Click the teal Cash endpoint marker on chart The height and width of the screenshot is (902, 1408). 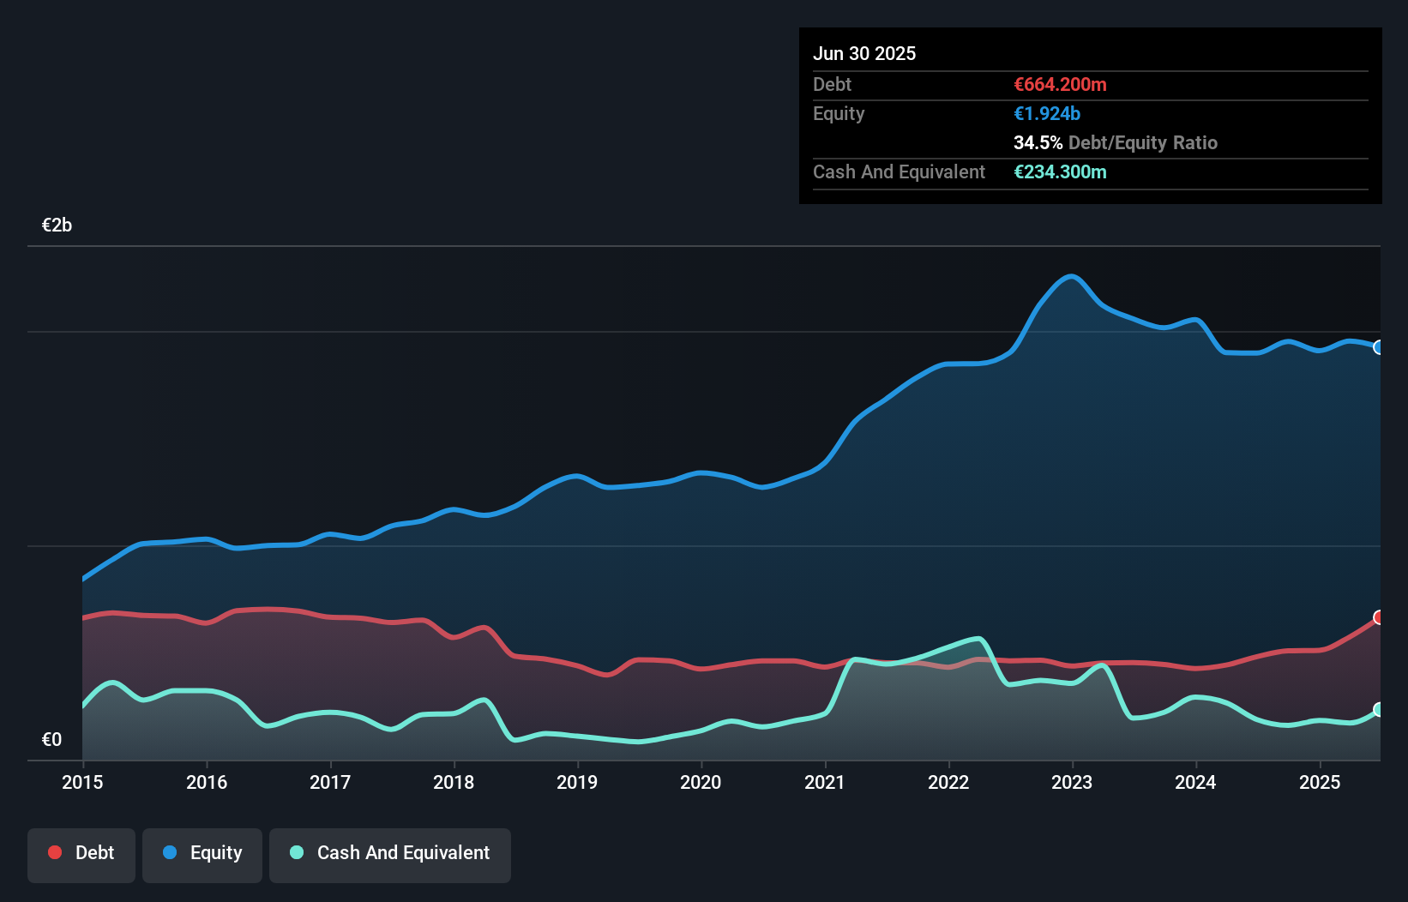point(1379,709)
